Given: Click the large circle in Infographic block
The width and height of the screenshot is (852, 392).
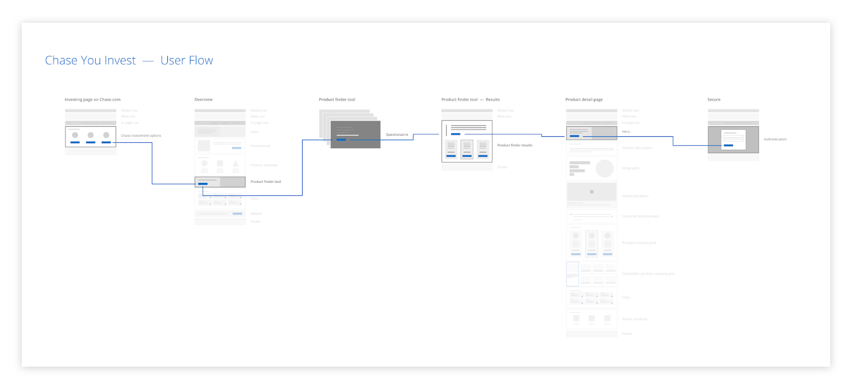Looking at the screenshot, I should [x=604, y=168].
